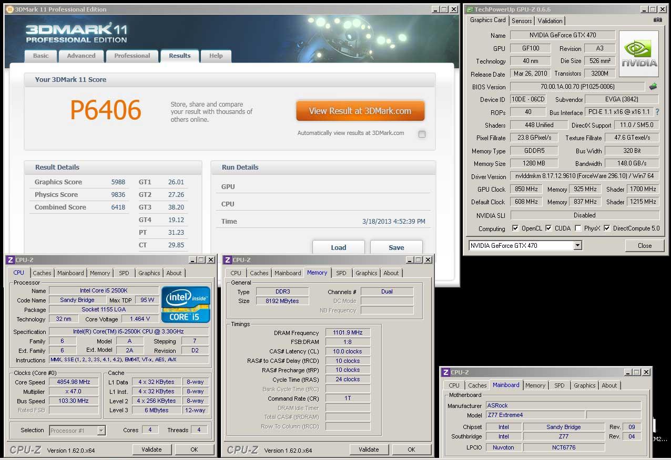This screenshot has height=460, width=671.
Task: Click the LPCIO NCT6776 value
Action: point(564,447)
